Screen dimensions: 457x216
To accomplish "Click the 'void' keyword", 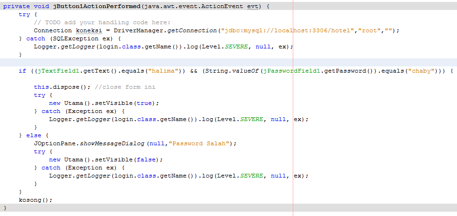I will coord(41,6).
